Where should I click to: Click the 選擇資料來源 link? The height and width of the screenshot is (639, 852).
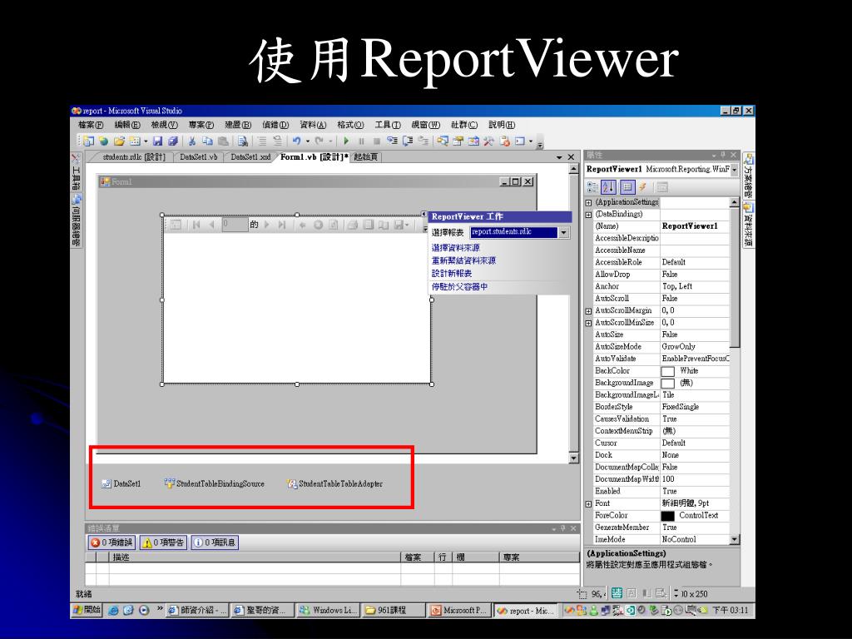click(x=456, y=248)
